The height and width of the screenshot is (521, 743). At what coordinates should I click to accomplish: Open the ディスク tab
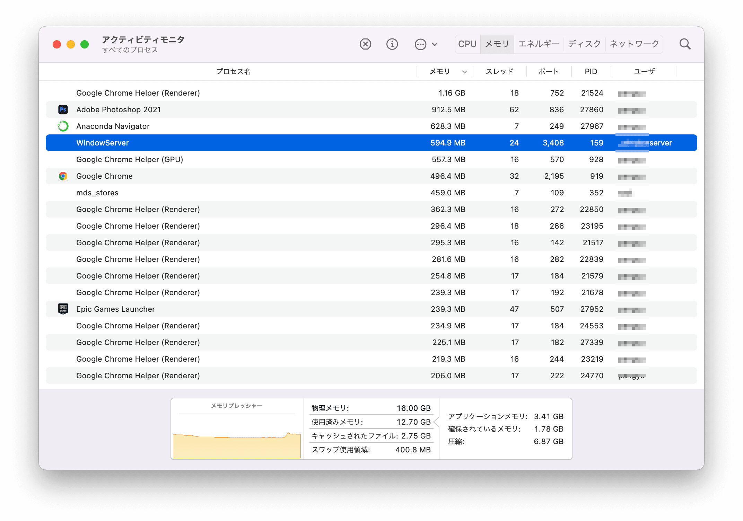(584, 44)
